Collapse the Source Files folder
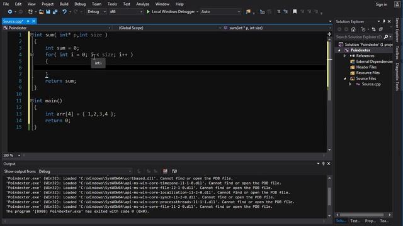The width and height of the screenshot is (403, 226). tap(344, 78)
